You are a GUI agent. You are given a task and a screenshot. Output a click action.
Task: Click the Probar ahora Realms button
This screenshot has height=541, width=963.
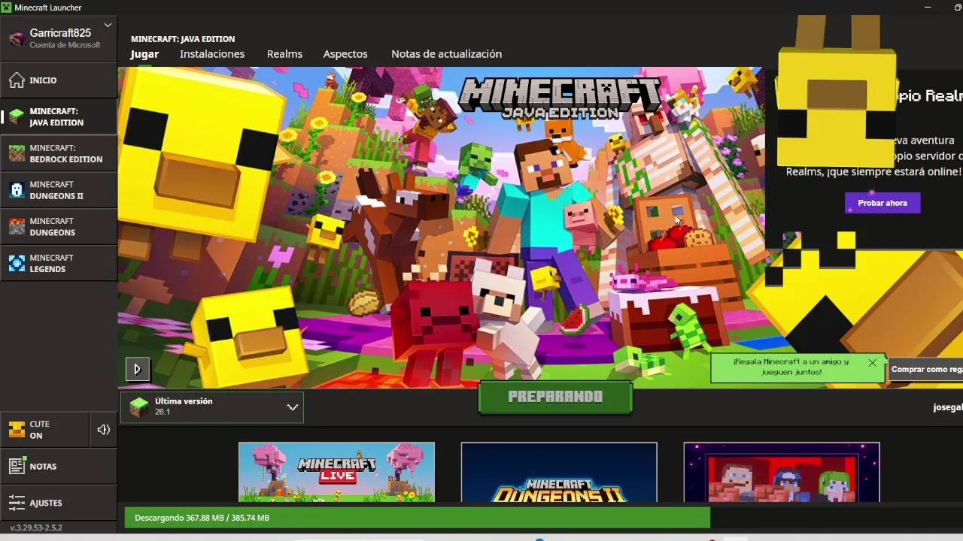point(882,203)
